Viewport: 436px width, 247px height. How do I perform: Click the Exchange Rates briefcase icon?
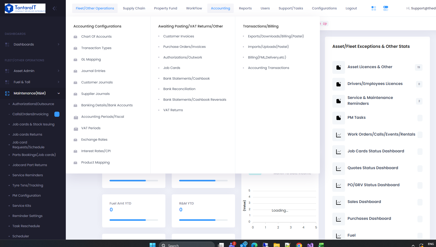[75, 140]
